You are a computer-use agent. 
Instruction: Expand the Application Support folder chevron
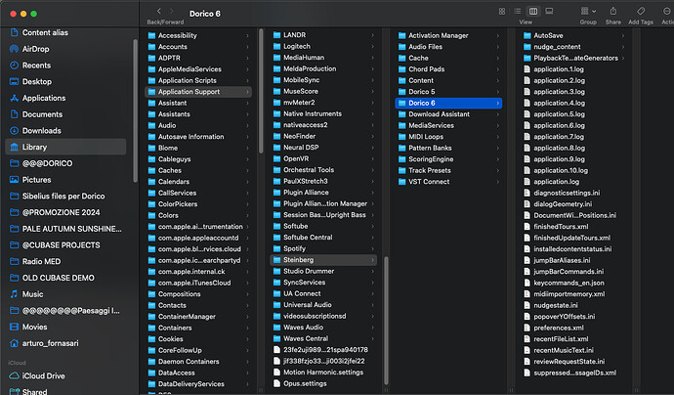coord(247,92)
